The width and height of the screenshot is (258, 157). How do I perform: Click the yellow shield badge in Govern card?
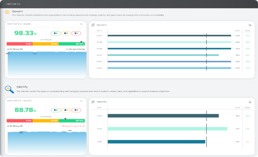(66, 33)
